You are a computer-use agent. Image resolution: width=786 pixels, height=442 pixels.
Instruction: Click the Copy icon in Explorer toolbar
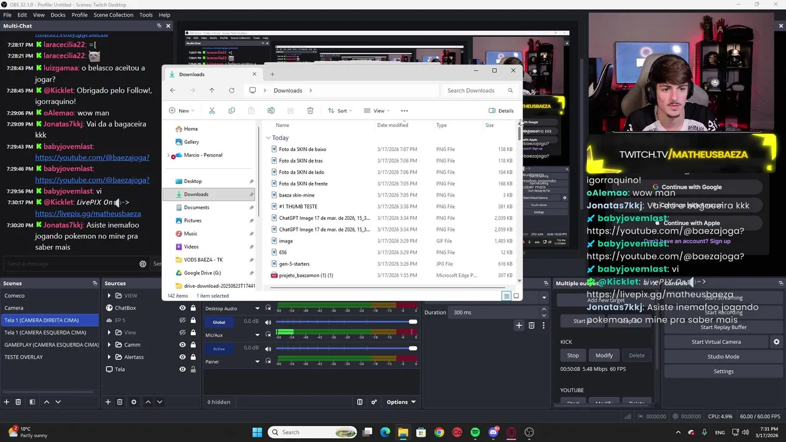pyautogui.click(x=232, y=110)
